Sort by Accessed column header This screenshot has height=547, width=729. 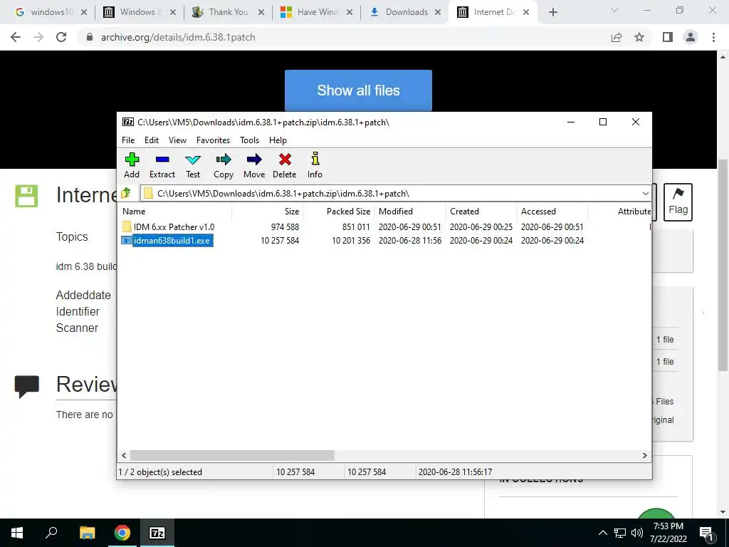coord(552,211)
